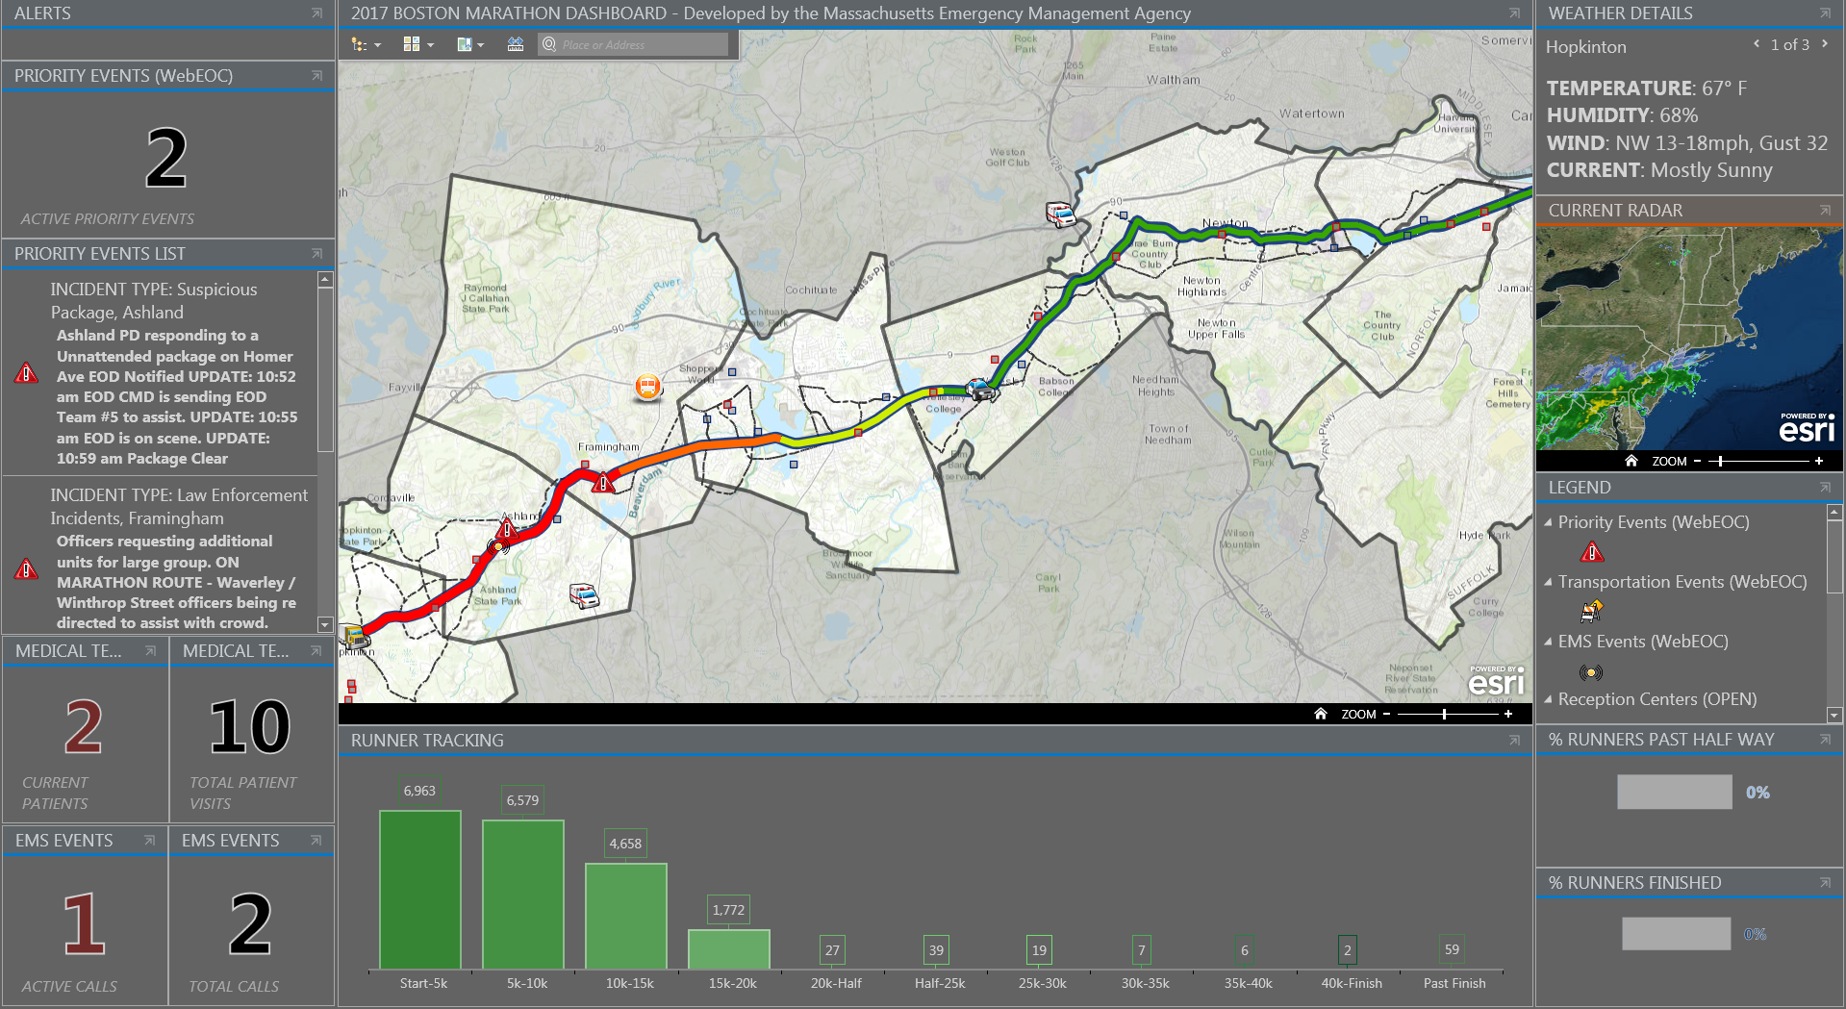
Task: Select the Law Enforcement Incidents, Framingham entry
Action: click(161, 555)
